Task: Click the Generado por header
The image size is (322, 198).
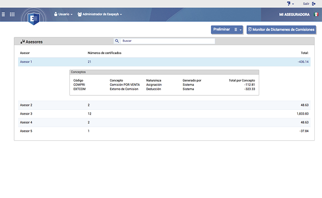Action: point(192,80)
